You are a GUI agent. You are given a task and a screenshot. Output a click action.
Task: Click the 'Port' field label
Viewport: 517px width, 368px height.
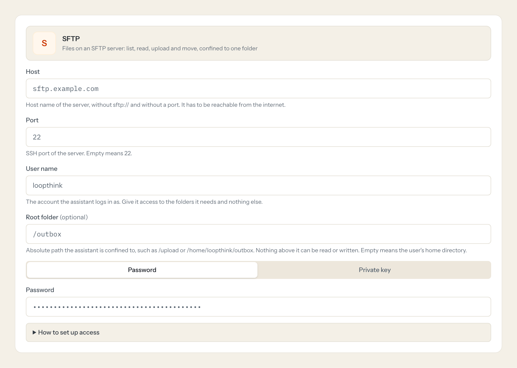(x=32, y=120)
